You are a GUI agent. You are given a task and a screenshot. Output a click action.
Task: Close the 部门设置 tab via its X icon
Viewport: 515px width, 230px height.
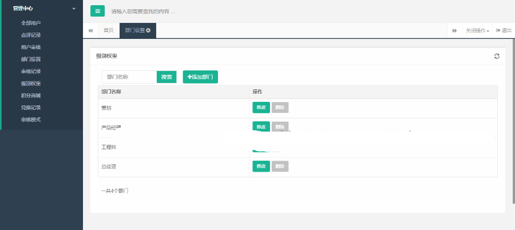click(x=148, y=30)
